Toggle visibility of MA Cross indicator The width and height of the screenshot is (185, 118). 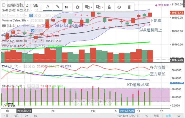(x=31, y=15)
